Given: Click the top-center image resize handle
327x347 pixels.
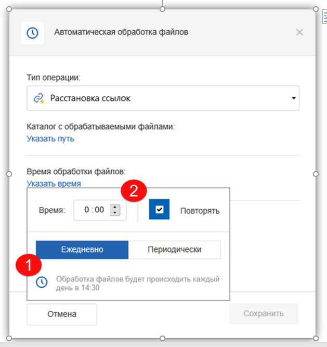Looking at the screenshot, I should coord(162,9).
